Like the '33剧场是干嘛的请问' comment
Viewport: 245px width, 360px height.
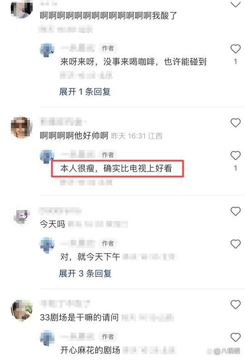point(235,305)
